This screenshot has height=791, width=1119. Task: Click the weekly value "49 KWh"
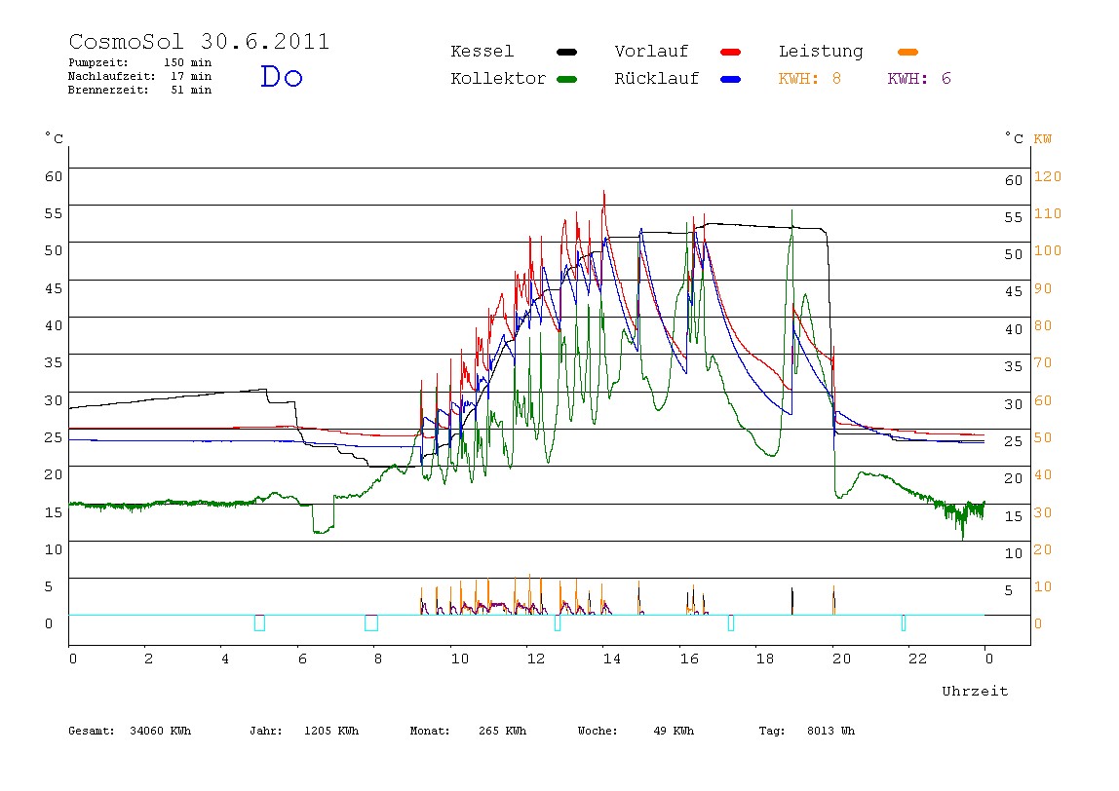click(674, 731)
